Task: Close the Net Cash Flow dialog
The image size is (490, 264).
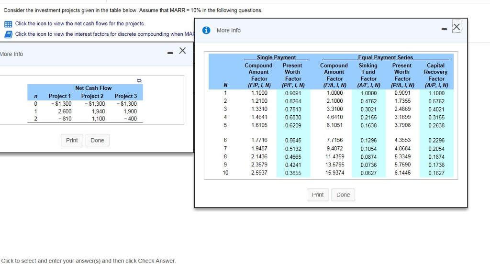Action: click(x=182, y=51)
